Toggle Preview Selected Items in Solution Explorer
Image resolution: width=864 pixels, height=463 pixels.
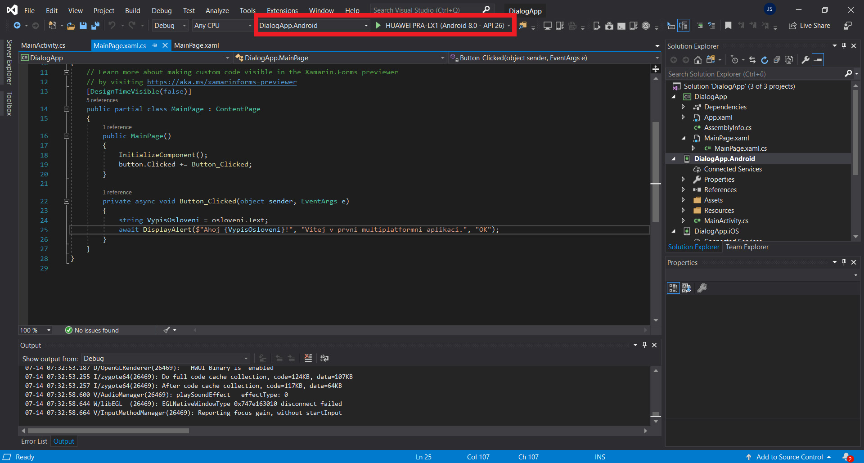tap(789, 59)
